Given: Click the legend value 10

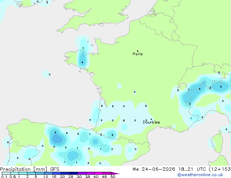Looking at the screenshot, I should coord(46,177).
